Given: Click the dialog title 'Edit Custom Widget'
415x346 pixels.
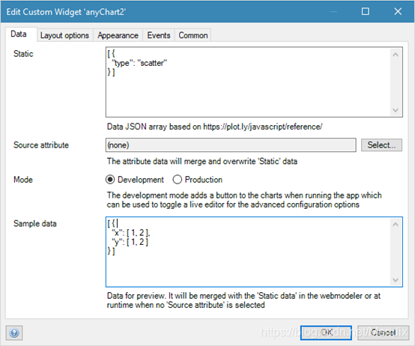Looking at the screenshot, I should (x=66, y=12).
